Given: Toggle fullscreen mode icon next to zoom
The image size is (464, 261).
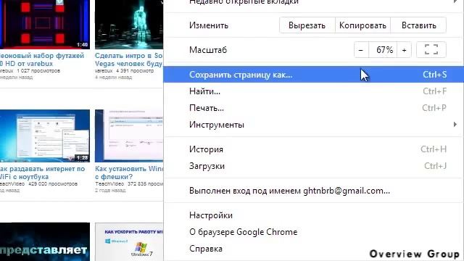Looking at the screenshot, I should pyautogui.click(x=431, y=50).
